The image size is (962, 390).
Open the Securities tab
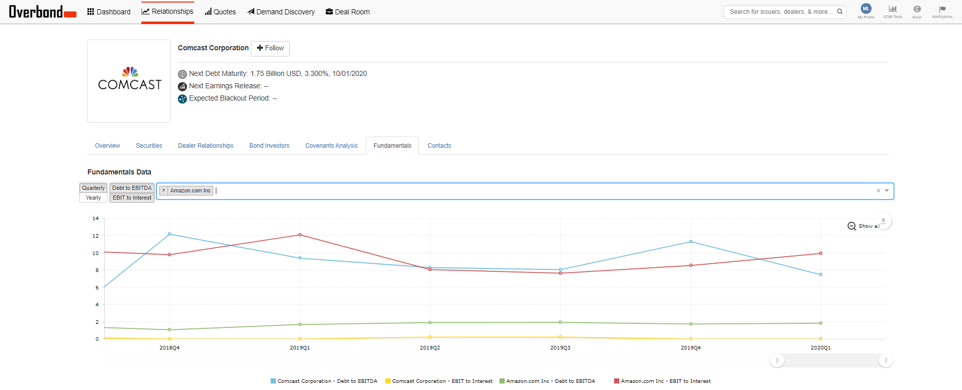tap(149, 146)
